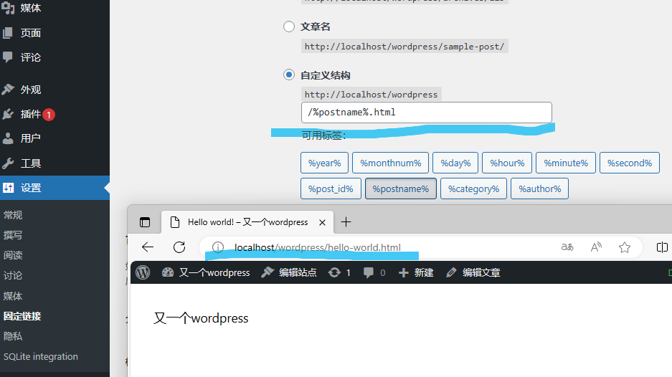Add the %minute% tag
This screenshot has height=377, width=672.
[566, 163]
